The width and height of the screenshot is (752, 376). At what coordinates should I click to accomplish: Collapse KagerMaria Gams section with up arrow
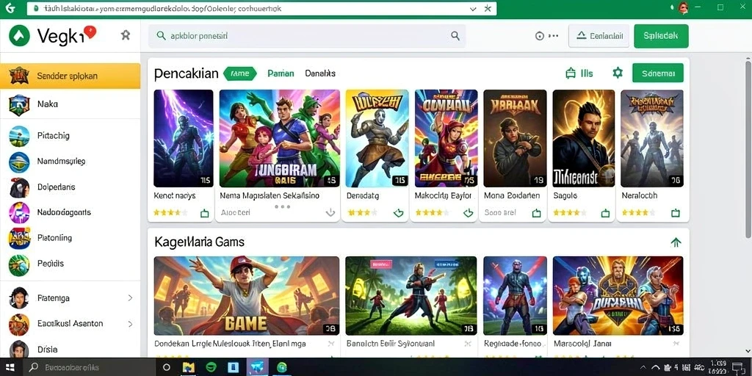(676, 242)
